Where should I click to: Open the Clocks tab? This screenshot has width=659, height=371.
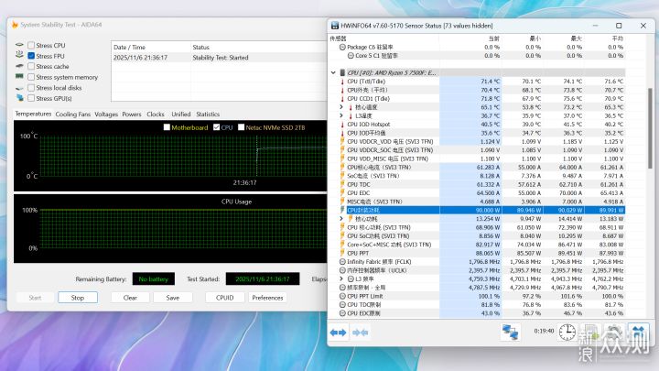pos(156,114)
